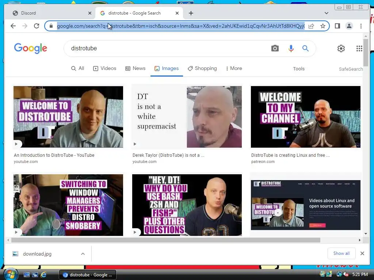Click Switch between windows quick launch icon

(35, 275)
